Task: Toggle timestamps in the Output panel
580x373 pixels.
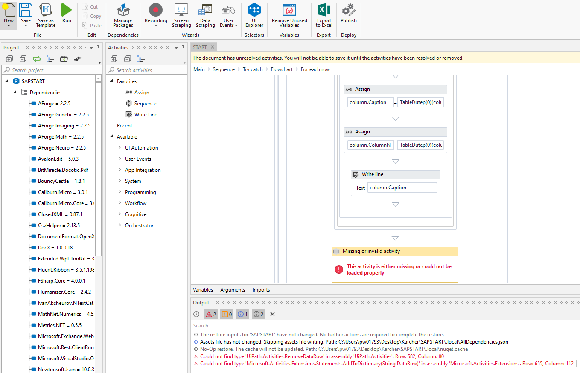Action: (196, 314)
